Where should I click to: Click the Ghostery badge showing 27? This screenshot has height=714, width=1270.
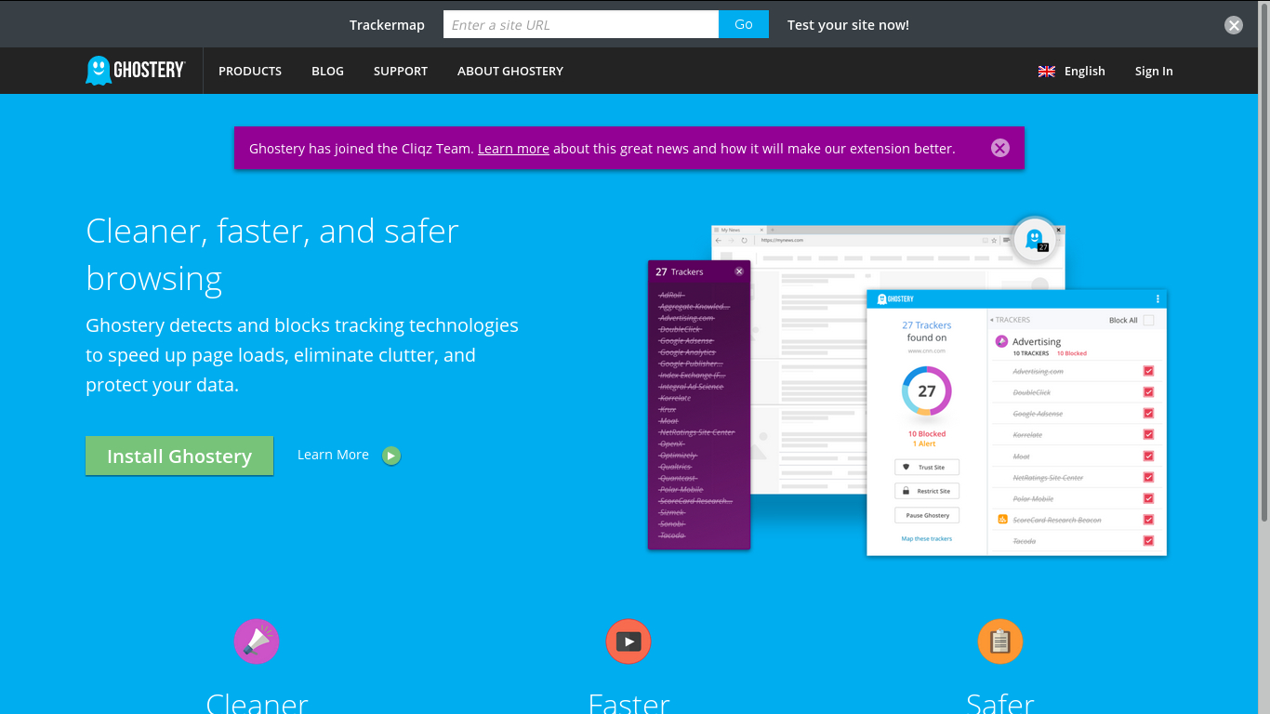pos(1035,240)
